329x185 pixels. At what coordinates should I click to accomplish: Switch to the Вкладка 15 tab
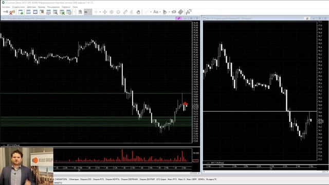coord(211,179)
